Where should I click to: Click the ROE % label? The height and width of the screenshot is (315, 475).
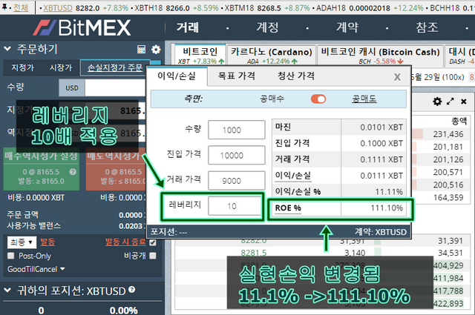coord(288,208)
